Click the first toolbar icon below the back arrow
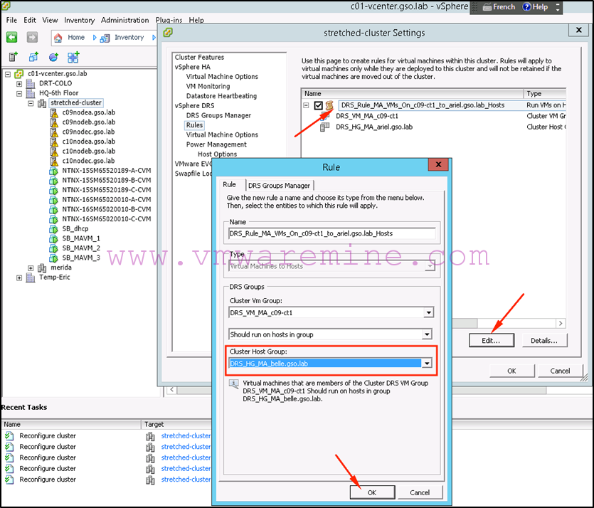 14,57
